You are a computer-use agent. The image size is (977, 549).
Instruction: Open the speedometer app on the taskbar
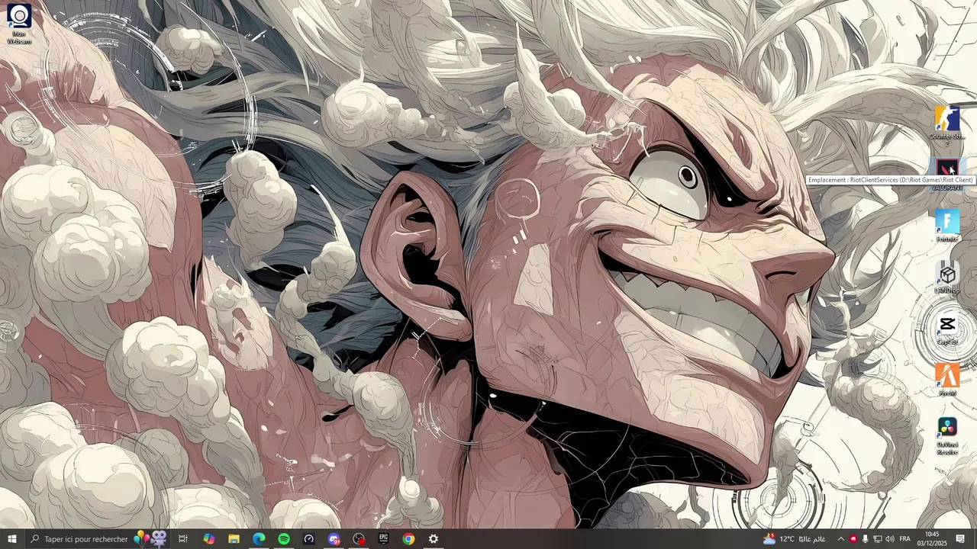point(308,539)
